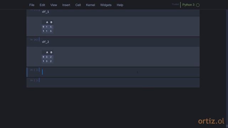Screen dimensions: 228x128
Task: Click the Trusted notebook indicator
Action: 175,4
